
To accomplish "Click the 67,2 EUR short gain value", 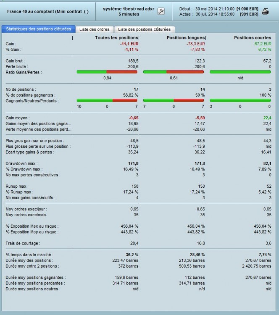I will [263, 44].
